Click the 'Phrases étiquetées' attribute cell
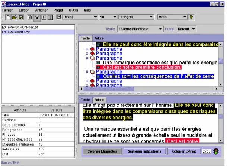 20,140
